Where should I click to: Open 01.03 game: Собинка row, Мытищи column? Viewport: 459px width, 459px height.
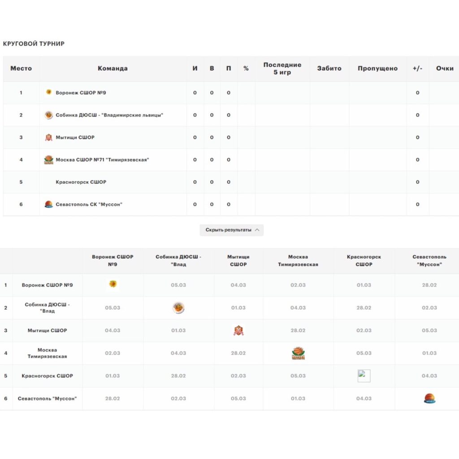click(x=238, y=307)
